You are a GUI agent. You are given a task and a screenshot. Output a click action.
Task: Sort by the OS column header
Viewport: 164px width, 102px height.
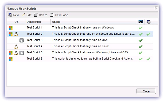tap(16, 22)
